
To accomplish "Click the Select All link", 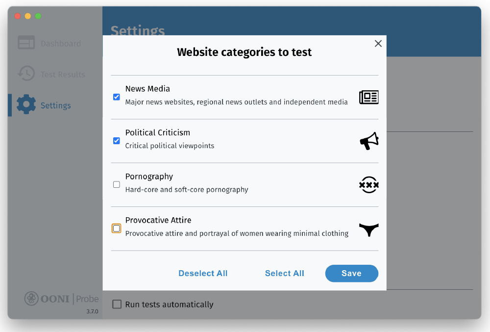I will [285, 273].
